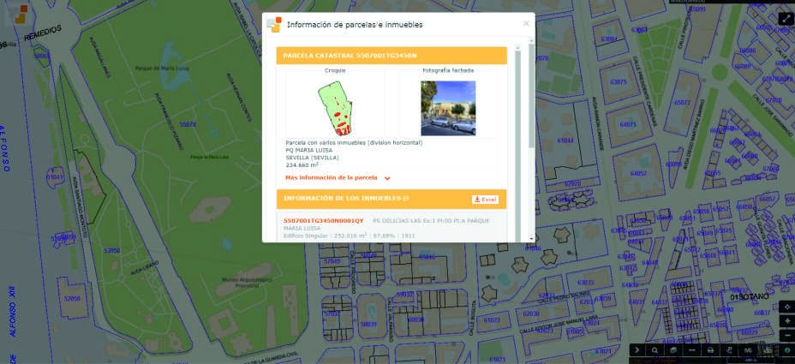Open the parcel croquis sketch image
The image size is (795, 364).
pos(335,109)
